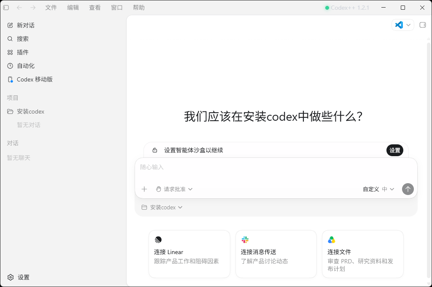Click the 跟踪产品工作和阻碍因素 description
Image resolution: width=432 pixels, height=287 pixels.
pos(186,261)
